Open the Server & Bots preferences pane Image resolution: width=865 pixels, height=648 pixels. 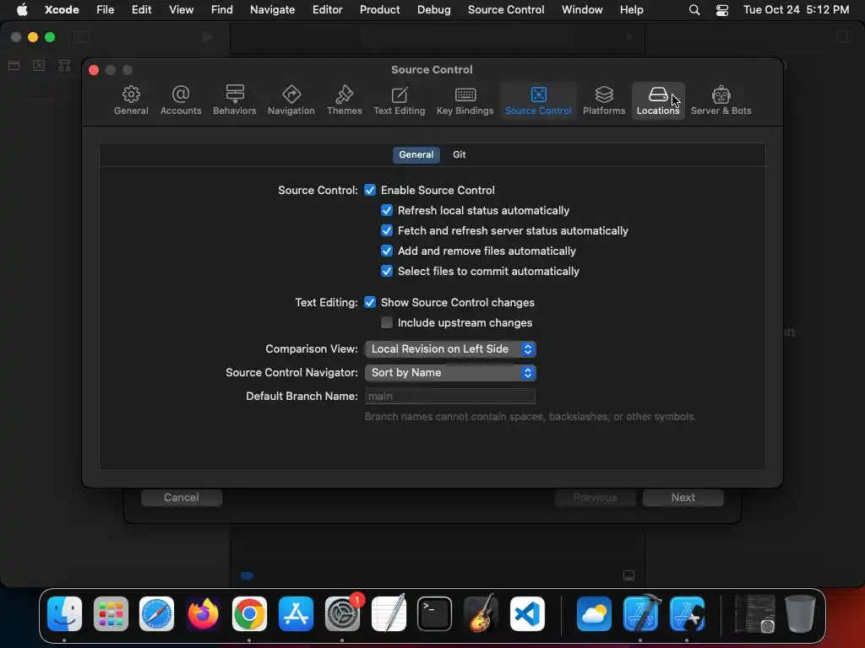pyautogui.click(x=721, y=100)
